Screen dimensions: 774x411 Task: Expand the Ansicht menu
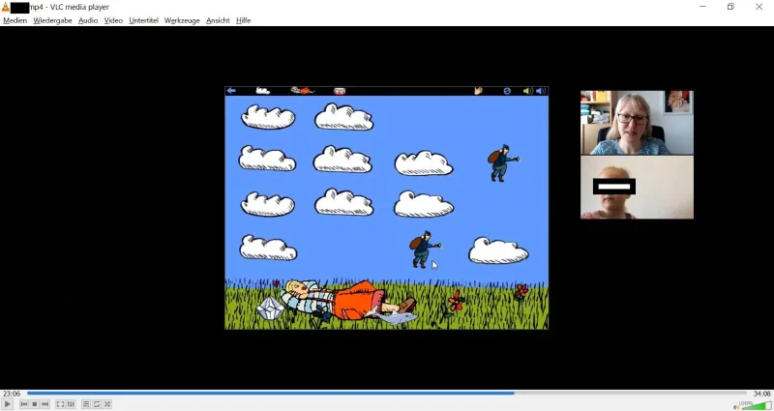(218, 20)
